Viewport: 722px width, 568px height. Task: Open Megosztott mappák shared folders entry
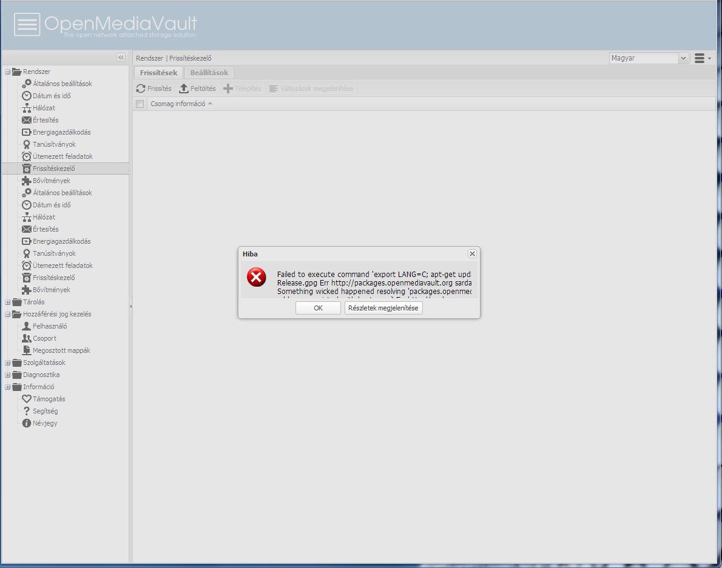56,350
